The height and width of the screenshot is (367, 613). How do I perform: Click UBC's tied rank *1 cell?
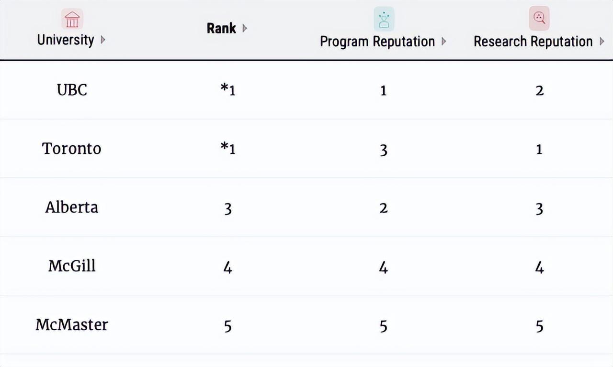click(228, 90)
